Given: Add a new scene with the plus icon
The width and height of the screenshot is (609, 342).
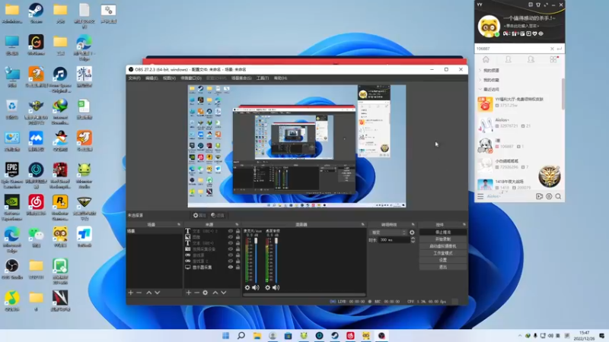Looking at the screenshot, I should coord(131,293).
